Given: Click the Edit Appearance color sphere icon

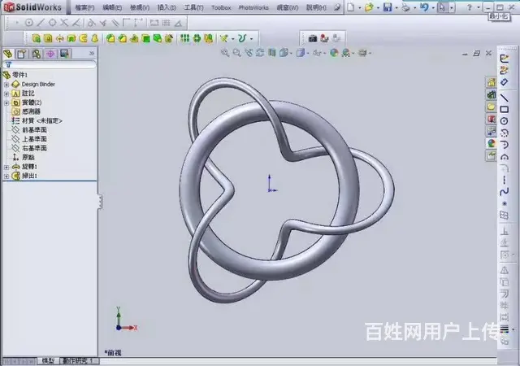Looking at the screenshot, I should [334, 53].
